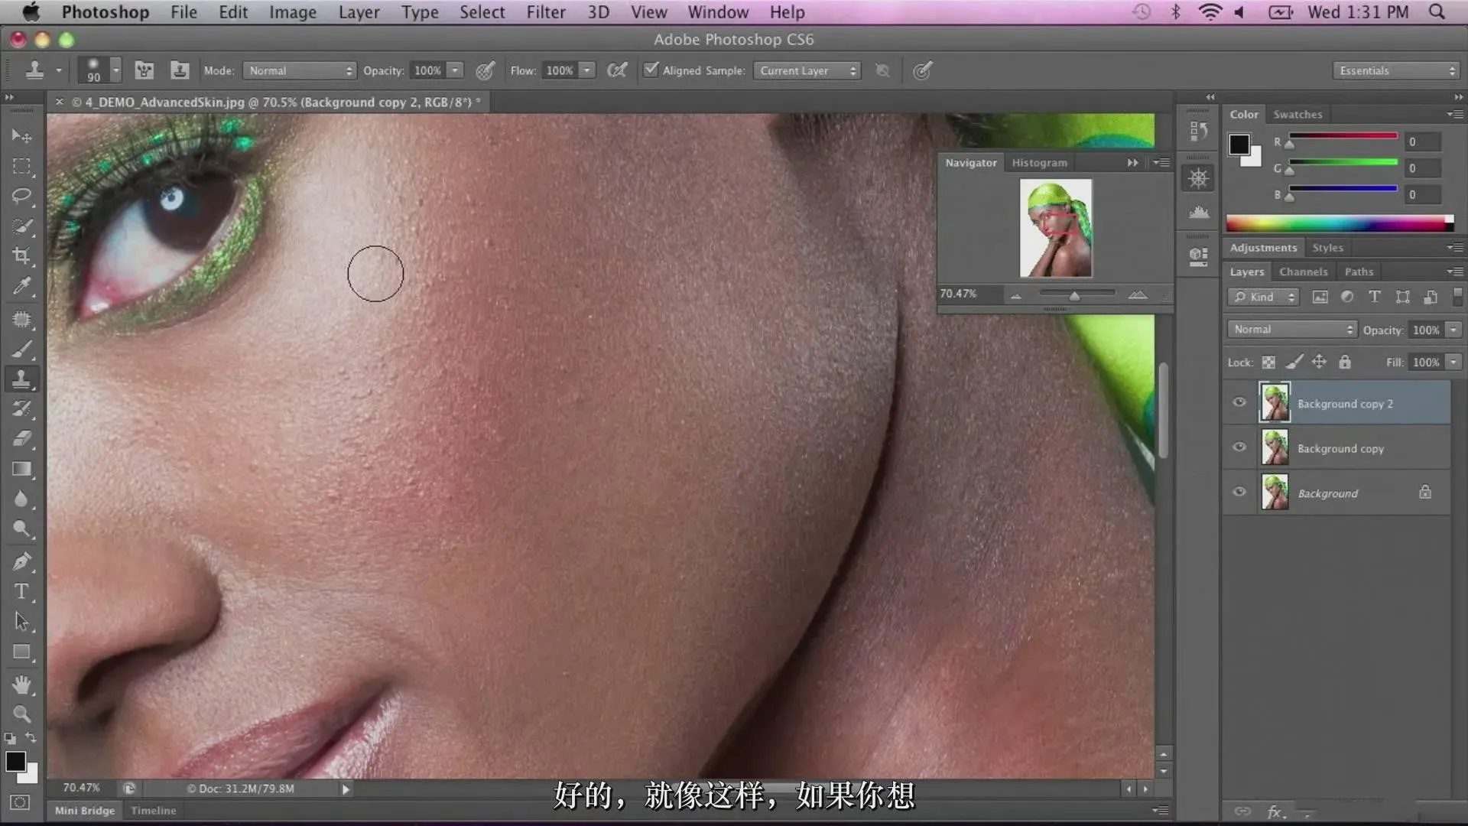Hide the Background copy layer
The width and height of the screenshot is (1468, 826).
1239,447
